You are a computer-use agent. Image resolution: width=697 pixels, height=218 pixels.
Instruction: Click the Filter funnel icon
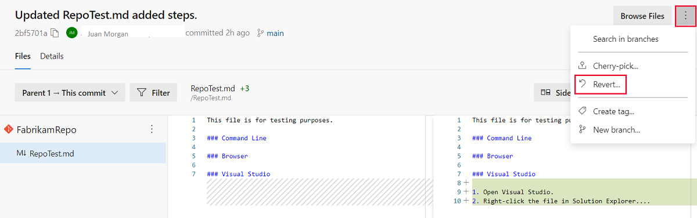tap(141, 92)
